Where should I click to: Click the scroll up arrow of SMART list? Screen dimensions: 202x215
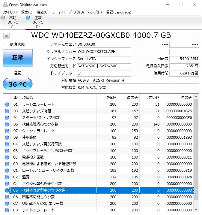[196, 97]
